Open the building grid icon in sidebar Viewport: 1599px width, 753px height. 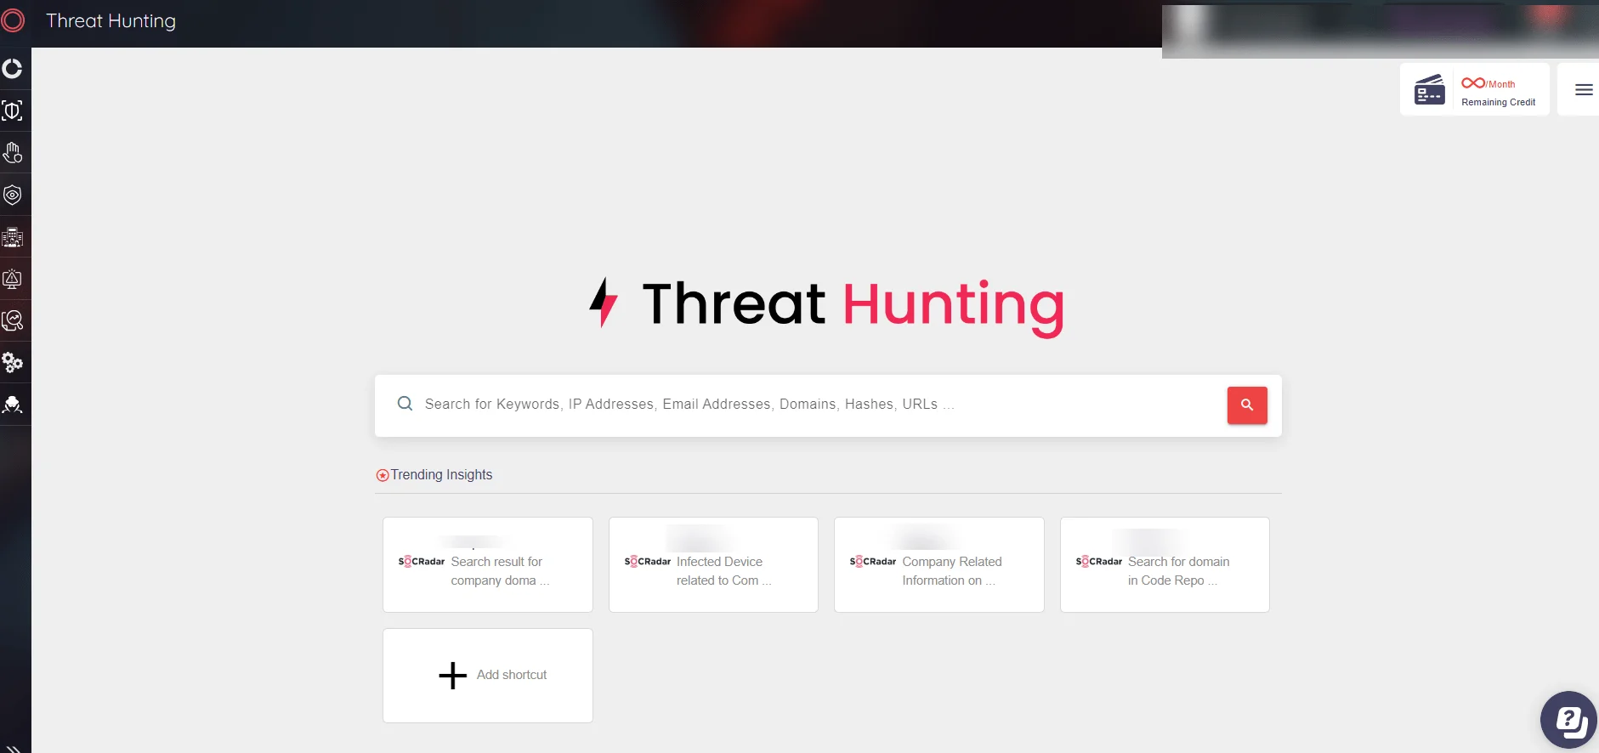point(13,237)
